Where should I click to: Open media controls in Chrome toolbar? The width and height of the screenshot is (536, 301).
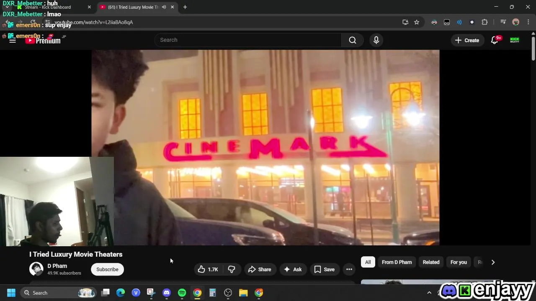click(503, 22)
